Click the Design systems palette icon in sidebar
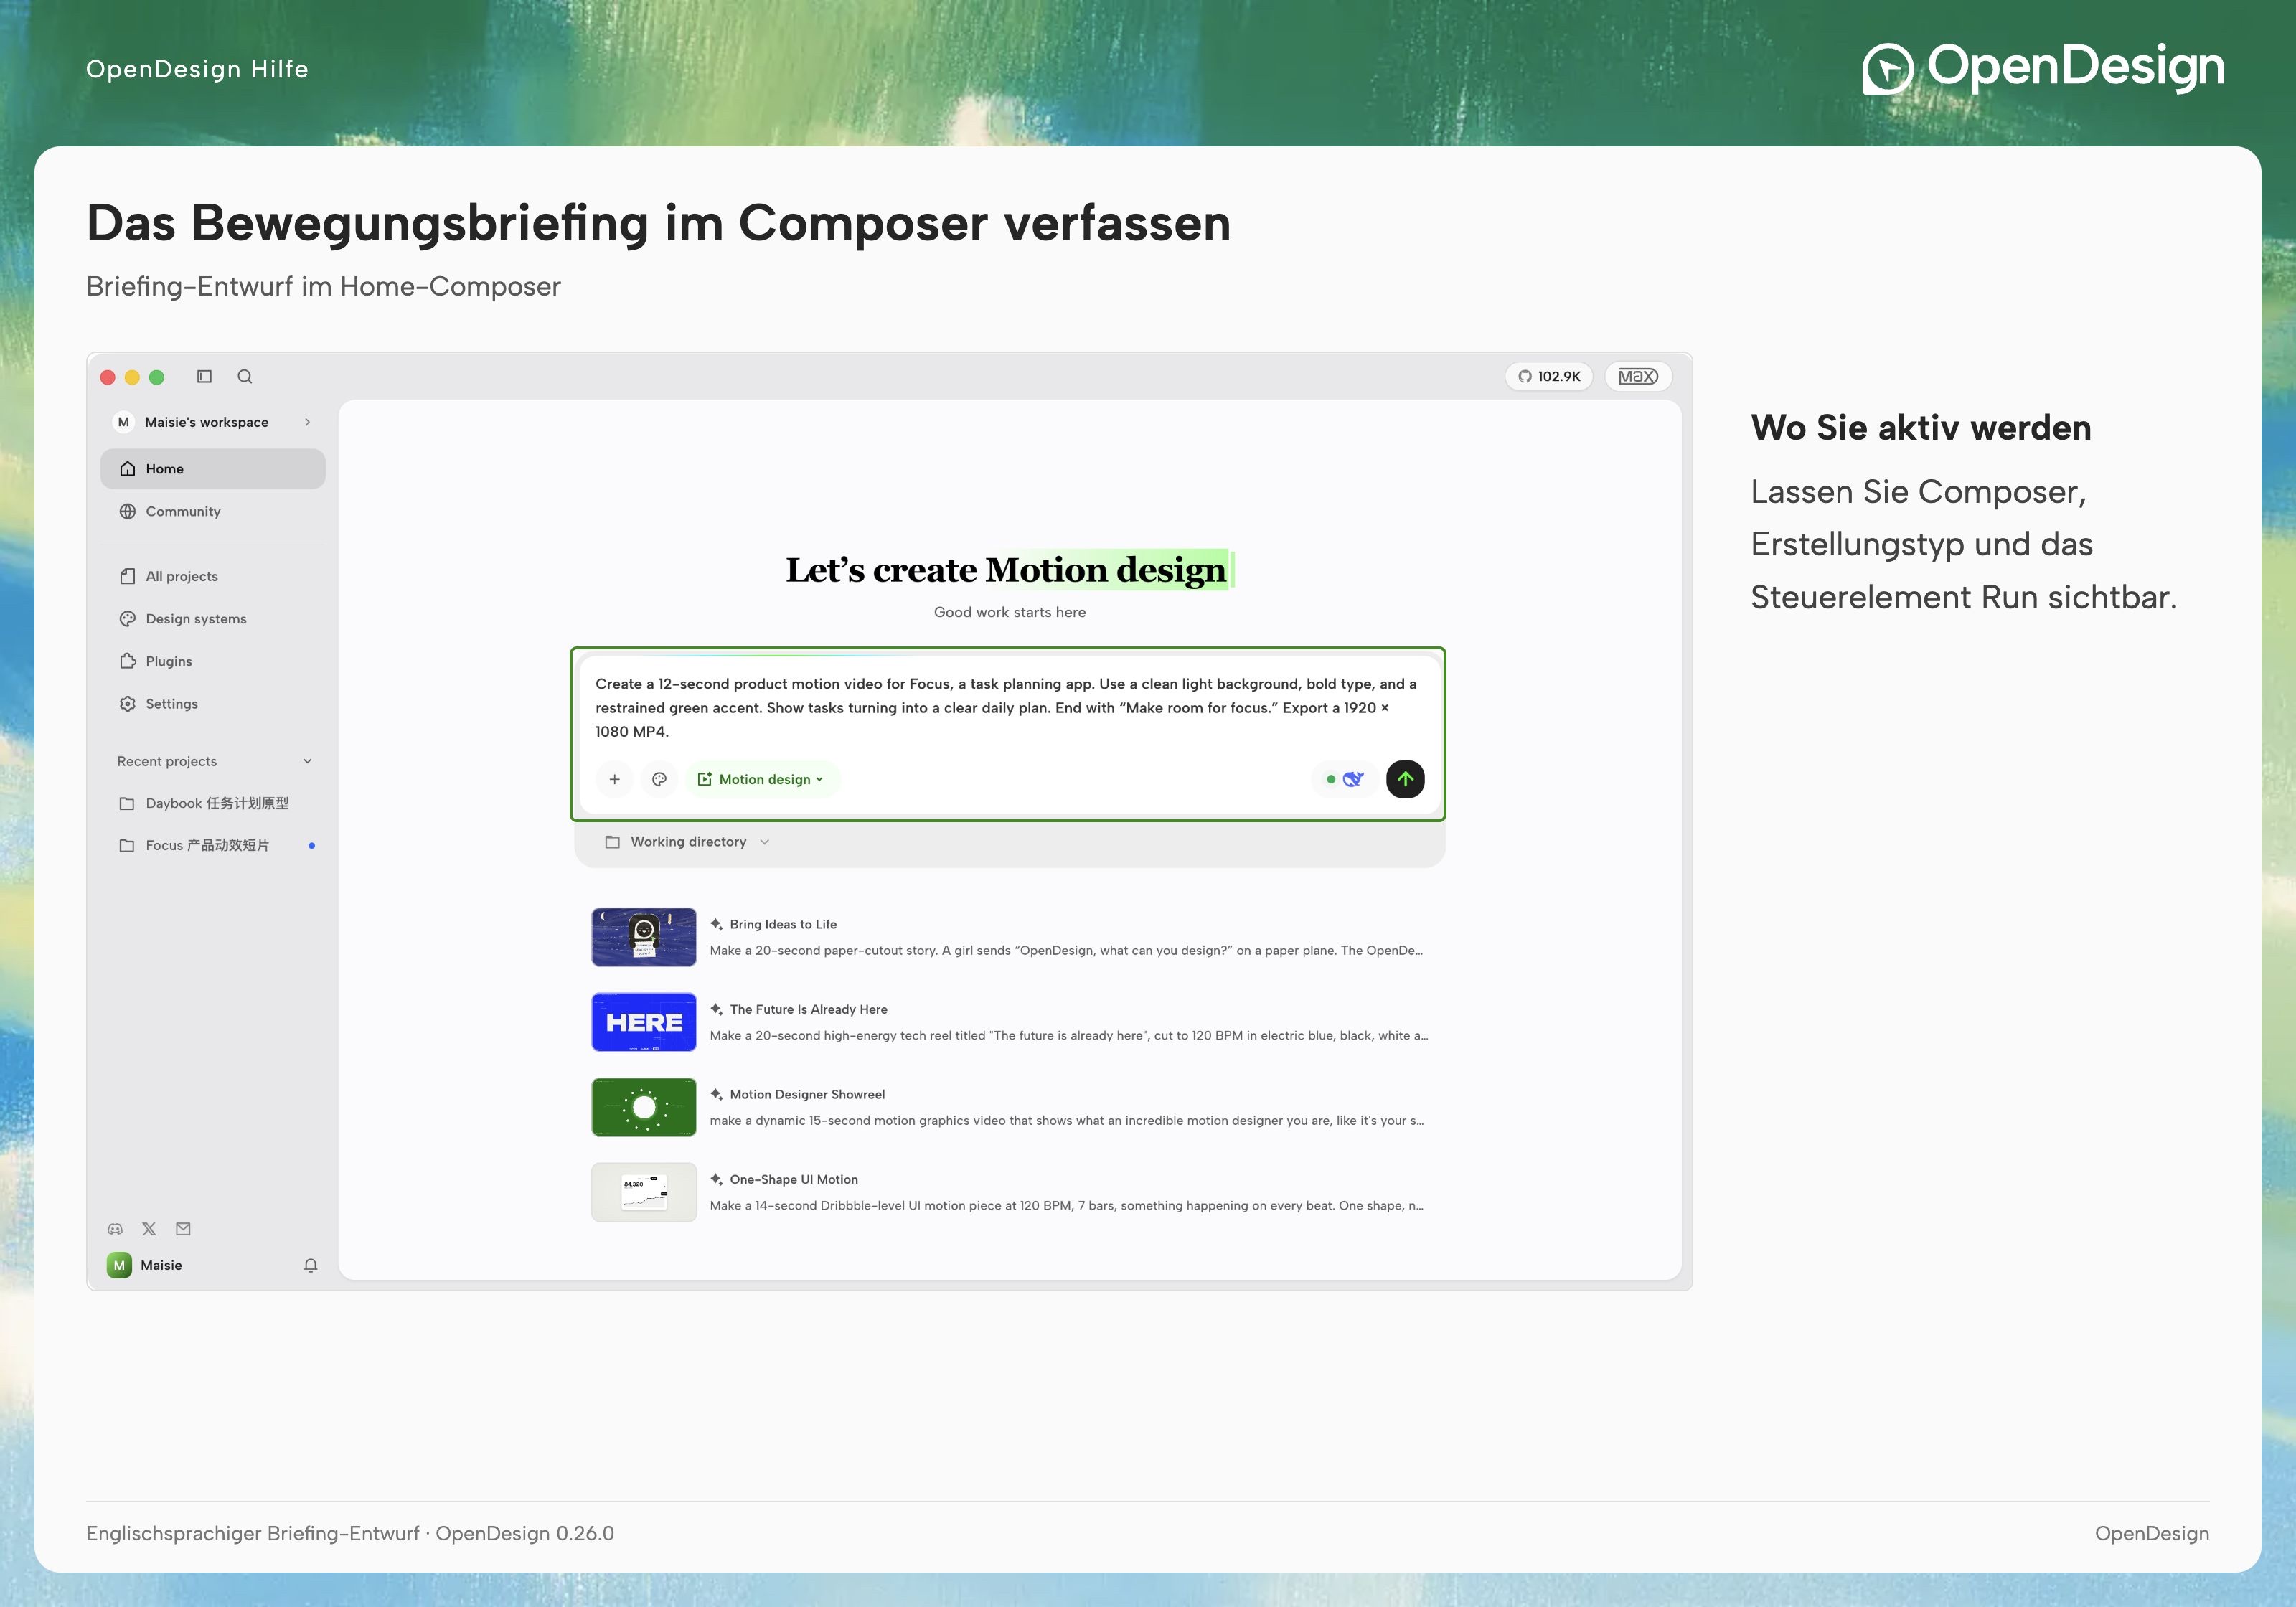The image size is (2296, 1607). click(x=128, y=619)
